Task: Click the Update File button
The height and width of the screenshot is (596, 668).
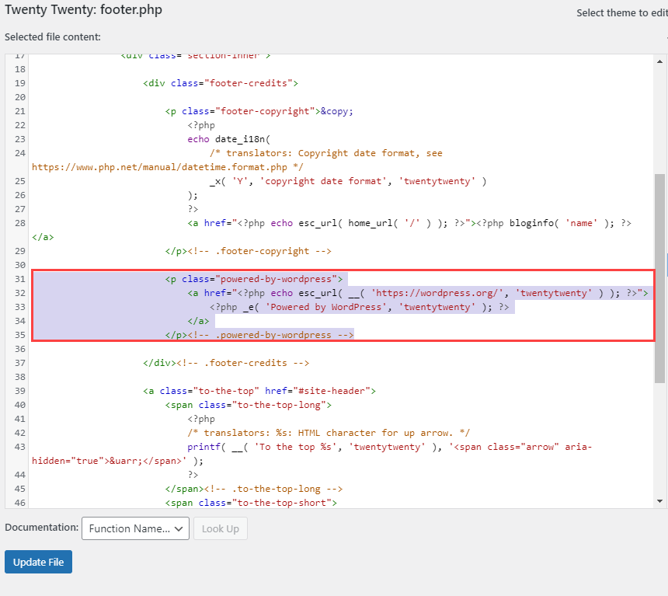Action: click(x=38, y=561)
